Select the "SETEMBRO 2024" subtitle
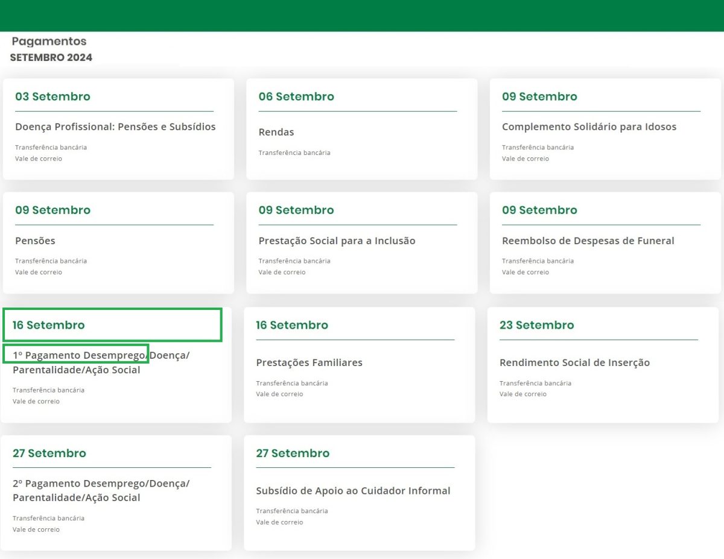This screenshot has height=559, width=724. point(51,58)
